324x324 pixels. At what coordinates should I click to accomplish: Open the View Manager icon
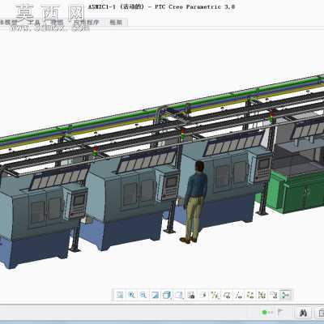click(191, 295)
